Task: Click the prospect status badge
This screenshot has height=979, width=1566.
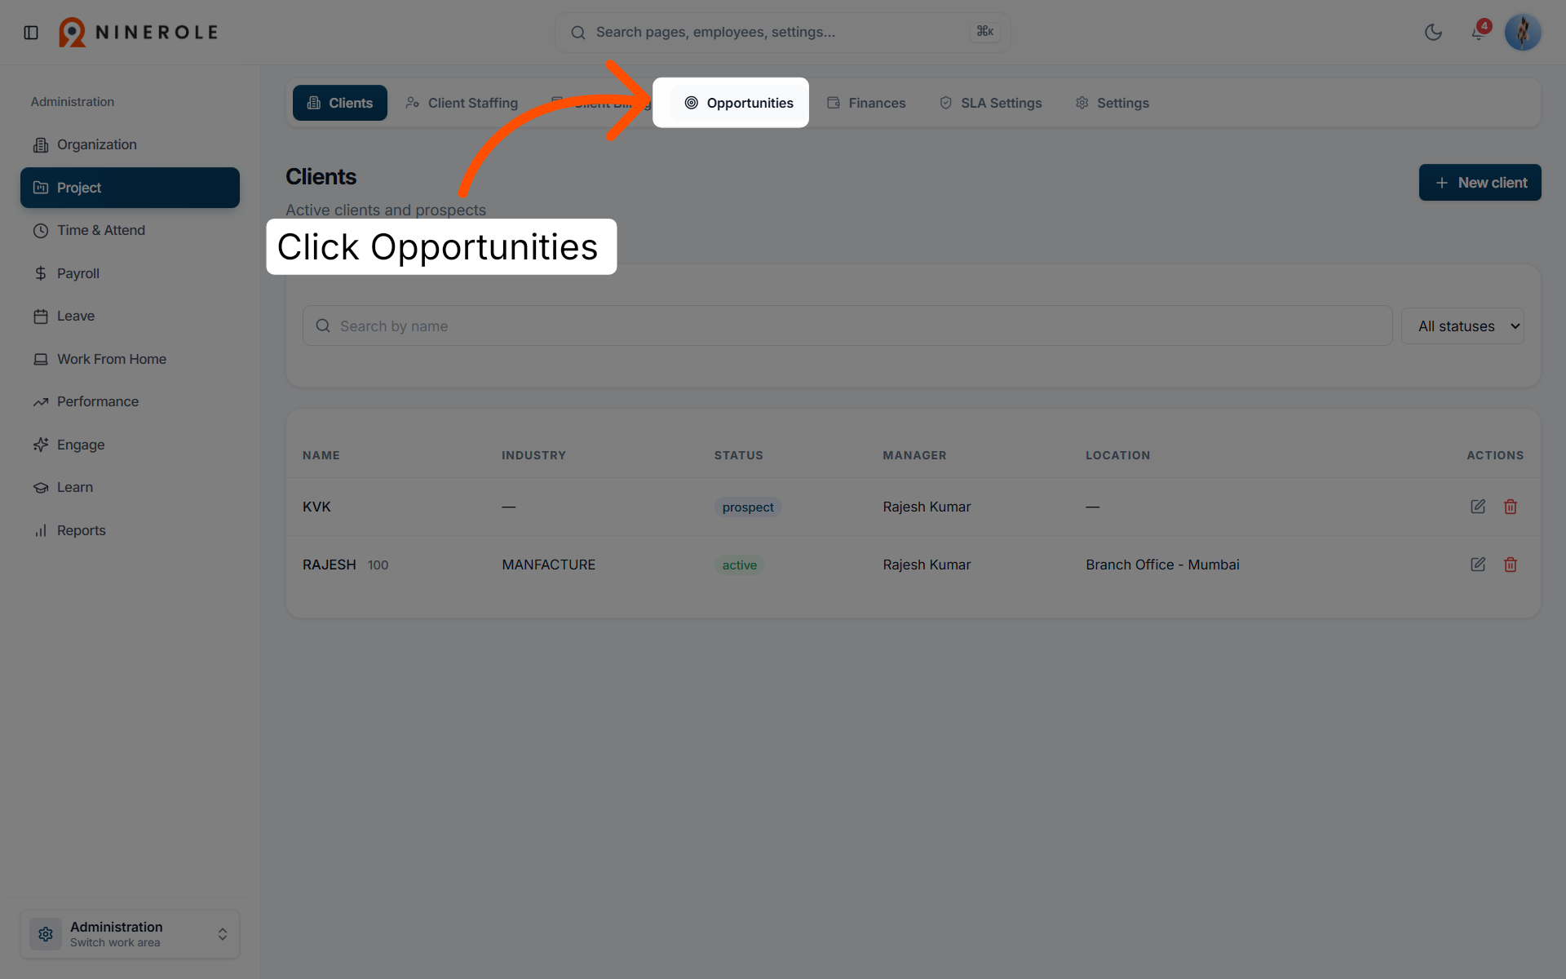Action: coord(748,507)
